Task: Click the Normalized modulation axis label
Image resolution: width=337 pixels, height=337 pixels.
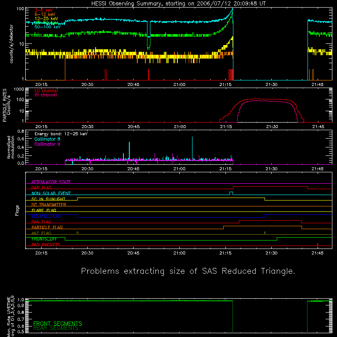Action: [11, 147]
